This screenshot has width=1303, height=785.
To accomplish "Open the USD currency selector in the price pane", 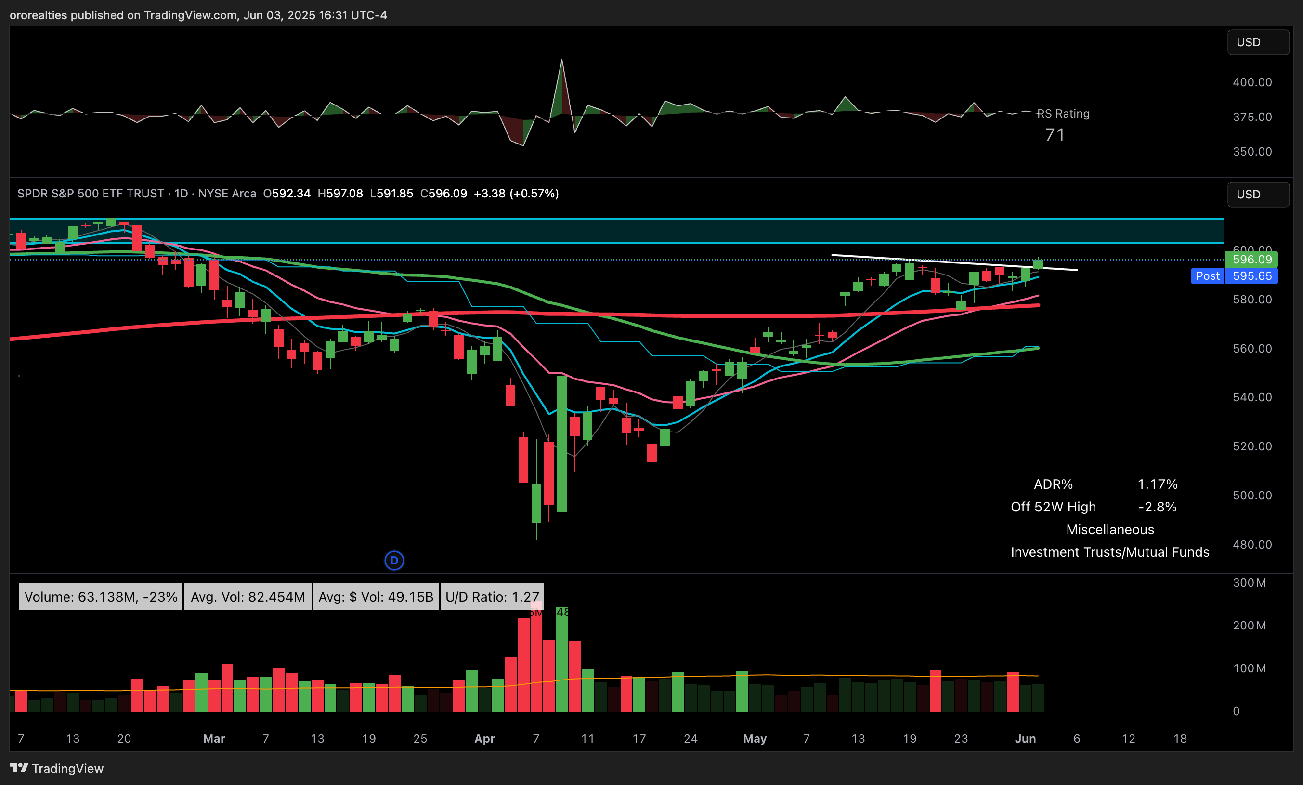I will 1258,194.
